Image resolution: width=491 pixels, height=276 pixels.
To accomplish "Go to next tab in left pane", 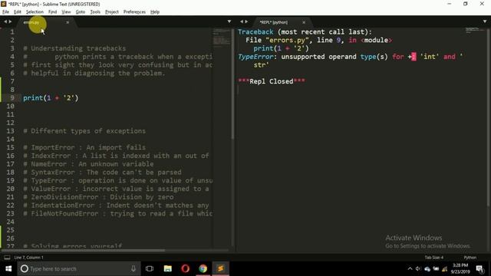I will coord(10,21).
